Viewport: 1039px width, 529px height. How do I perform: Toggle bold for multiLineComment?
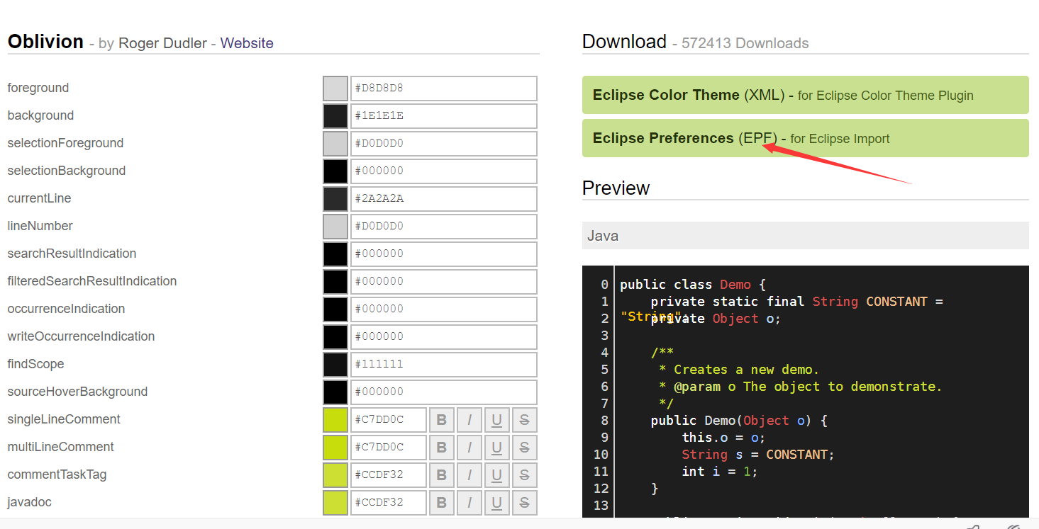pyautogui.click(x=441, y=448)
